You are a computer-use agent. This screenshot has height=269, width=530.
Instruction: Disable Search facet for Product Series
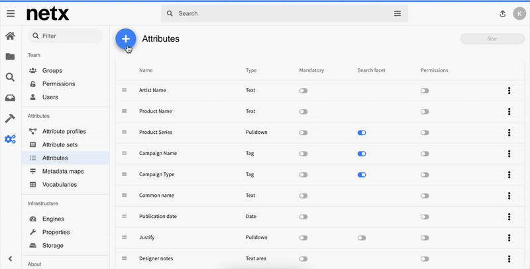[362, 133]
